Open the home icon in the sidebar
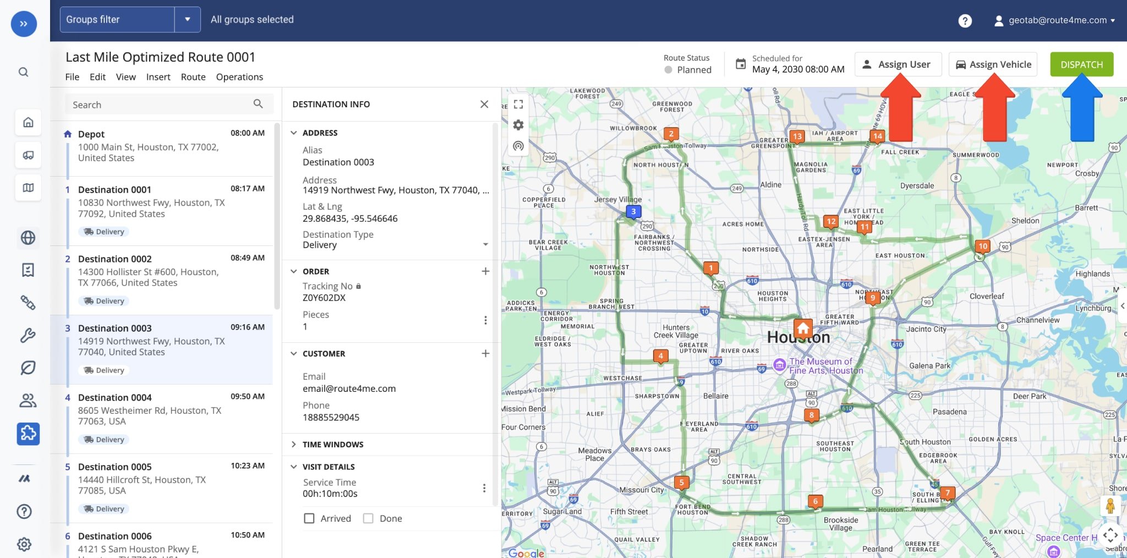Viewport: 1127px width, 558px height. (x=28, y=122)
